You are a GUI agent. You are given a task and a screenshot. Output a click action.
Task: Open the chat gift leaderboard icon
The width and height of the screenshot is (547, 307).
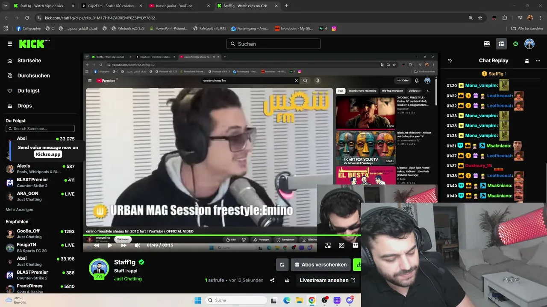[527, 61]
